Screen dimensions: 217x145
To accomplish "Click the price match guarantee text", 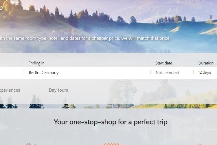I will [85, 38].
